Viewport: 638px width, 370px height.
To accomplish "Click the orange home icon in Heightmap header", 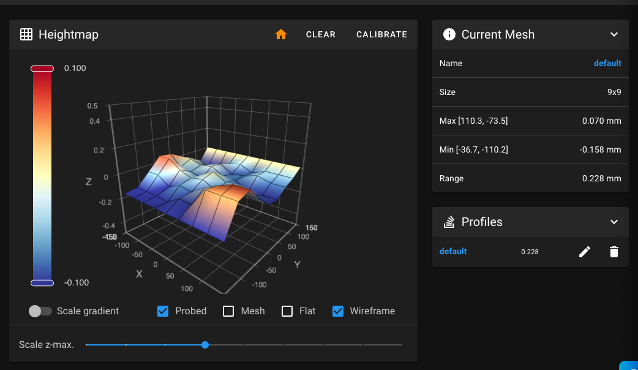I will tap(281, 34).
